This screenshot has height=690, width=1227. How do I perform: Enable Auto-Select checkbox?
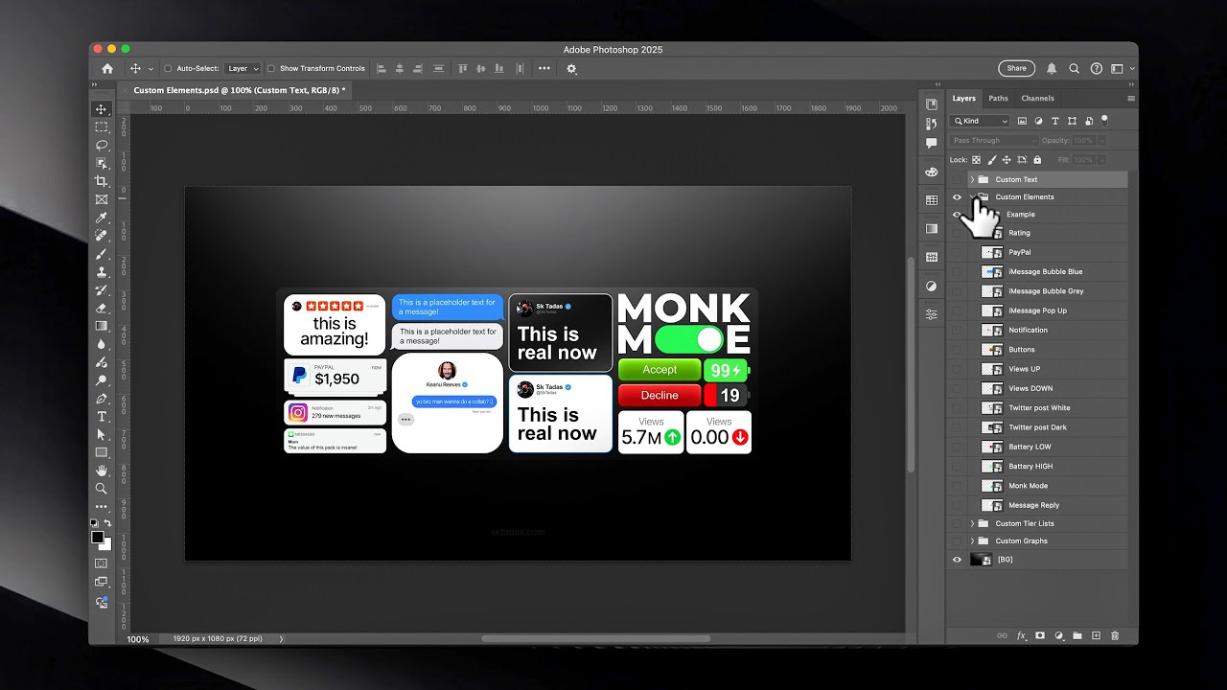[x=168, y=68]
